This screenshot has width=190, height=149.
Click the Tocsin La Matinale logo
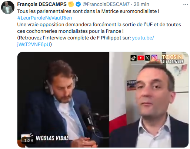coord(172,59)
